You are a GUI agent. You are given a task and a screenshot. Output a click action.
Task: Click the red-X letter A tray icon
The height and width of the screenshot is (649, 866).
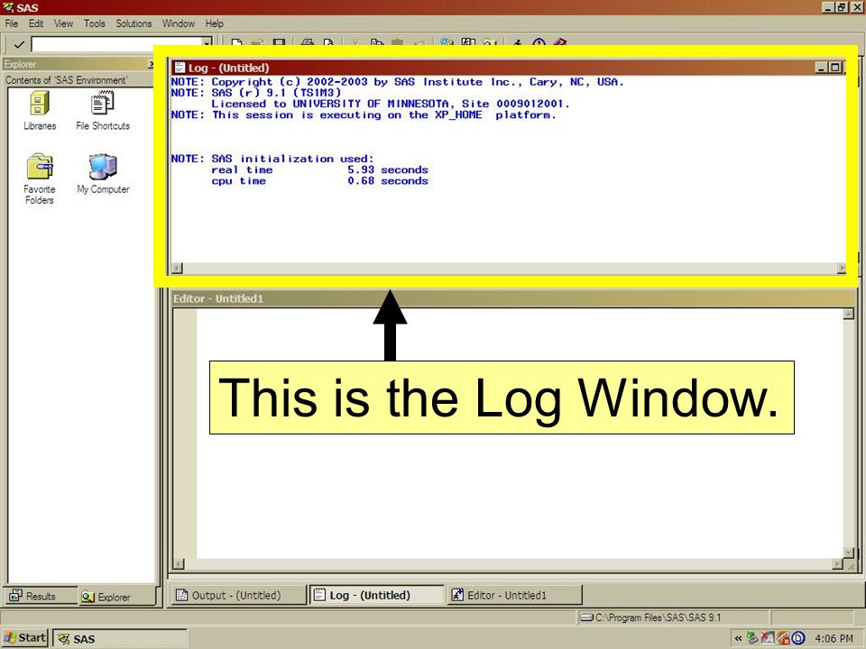[x=767, y=638]
